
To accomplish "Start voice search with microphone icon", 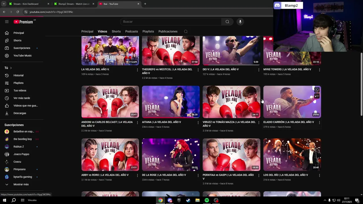I will [240, 22].
